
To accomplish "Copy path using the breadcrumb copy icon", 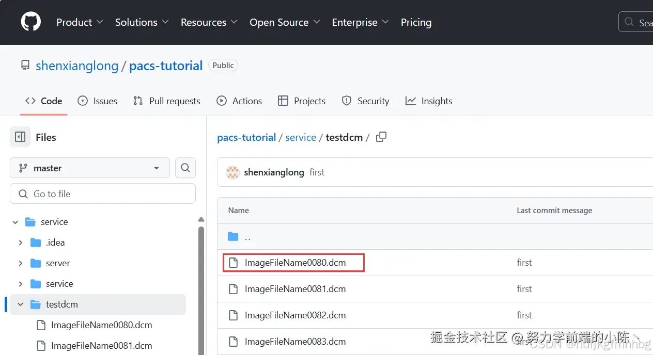I will pos(381,137).
